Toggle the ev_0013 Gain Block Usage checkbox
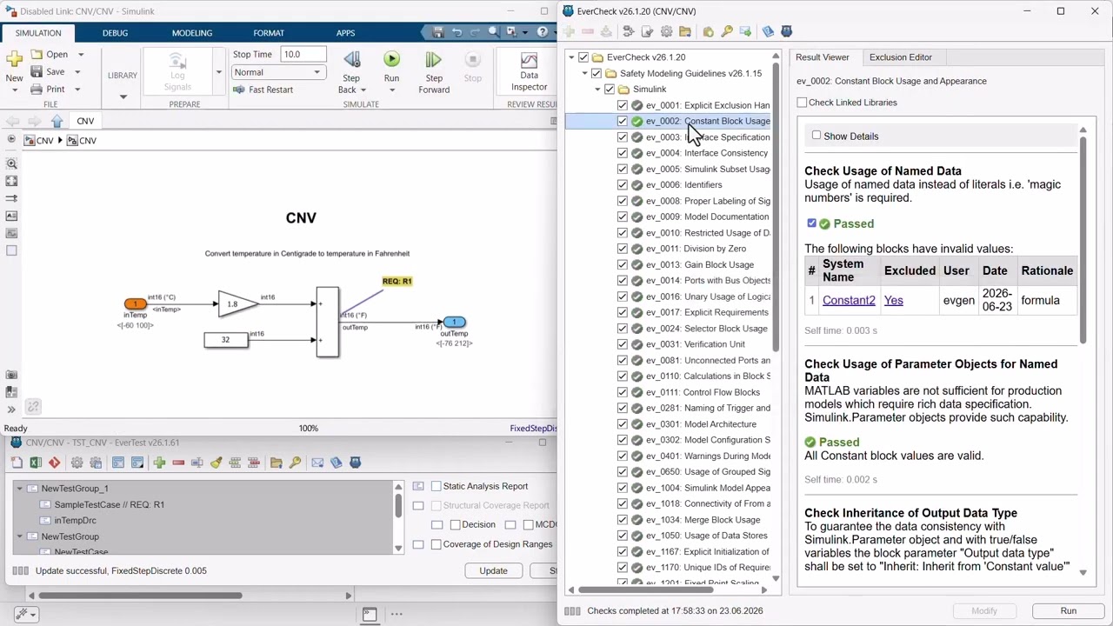Screen dimensions: 1113x626 [x=623, y=264]
